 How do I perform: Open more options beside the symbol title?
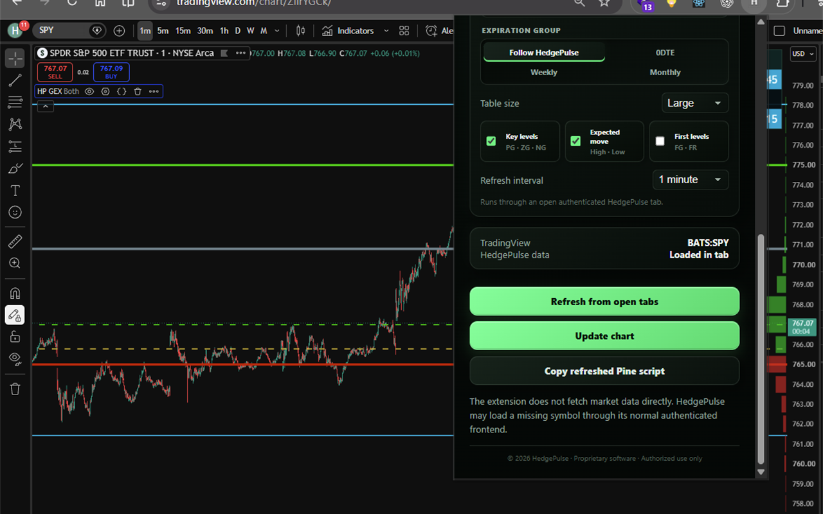coord(240,53)
